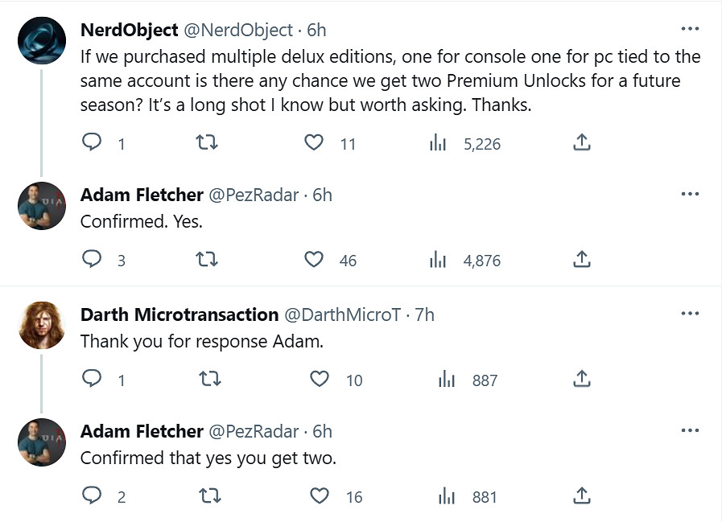Image resolution: width=722 pixels, height=522 pixels.
Task: Reply to NerdObject's tweet
Action: point(93,143)
